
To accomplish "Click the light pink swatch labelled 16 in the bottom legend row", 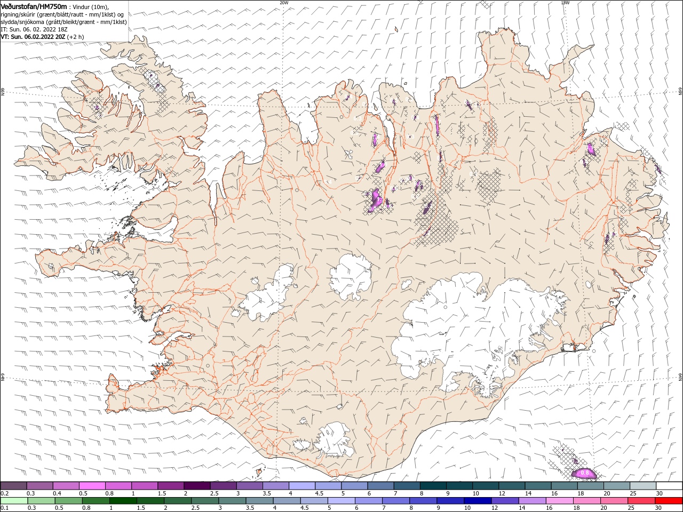I will 559,501.
